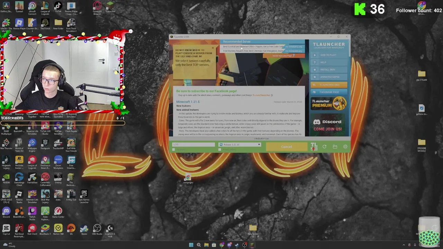Open the TLAUNCHER.ORG orange button

pos(328,85)
